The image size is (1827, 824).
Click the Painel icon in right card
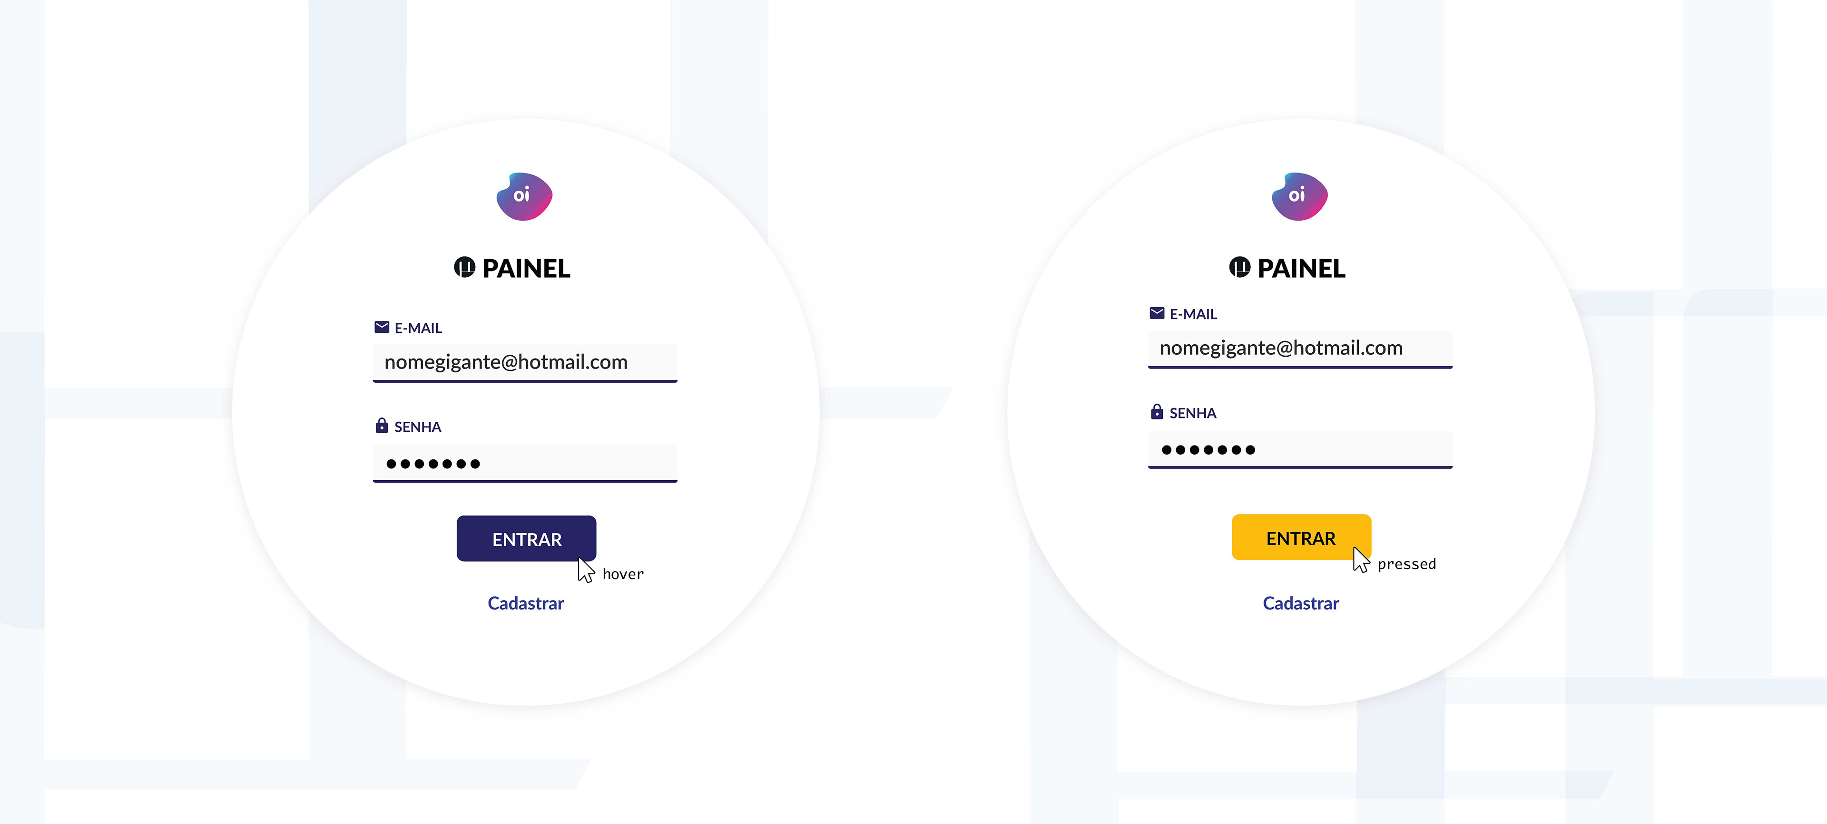(1240, 267)
